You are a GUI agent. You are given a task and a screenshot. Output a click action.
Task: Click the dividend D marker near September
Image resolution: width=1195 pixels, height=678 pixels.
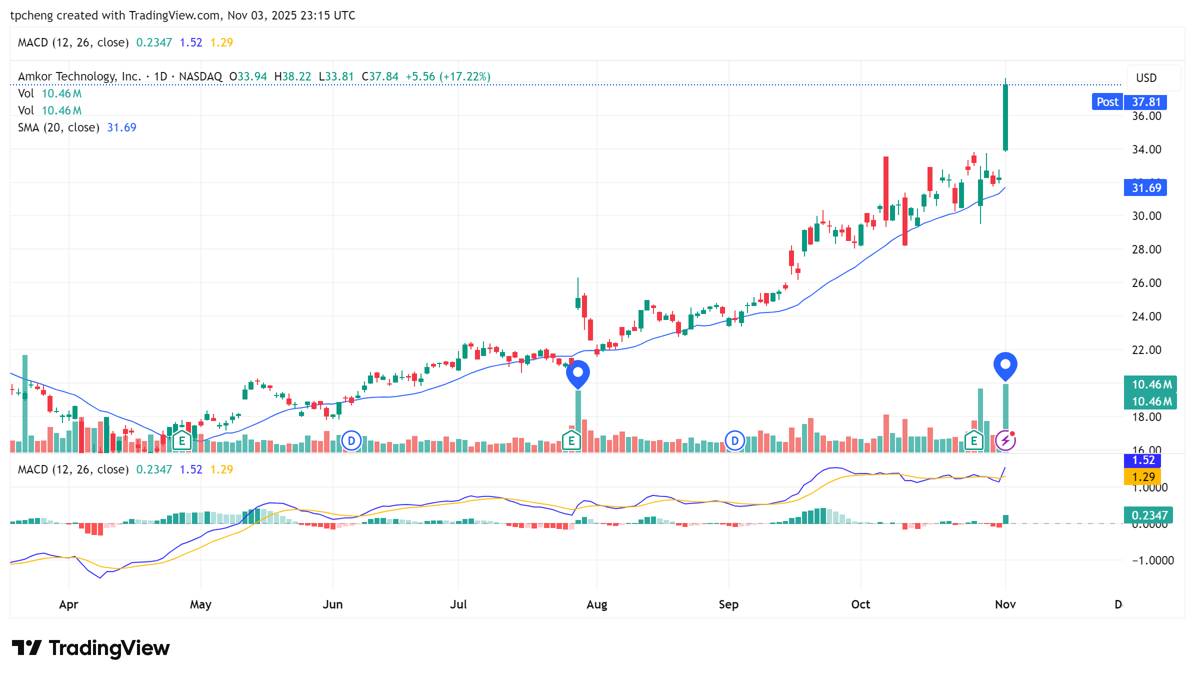tap(734, 440)
